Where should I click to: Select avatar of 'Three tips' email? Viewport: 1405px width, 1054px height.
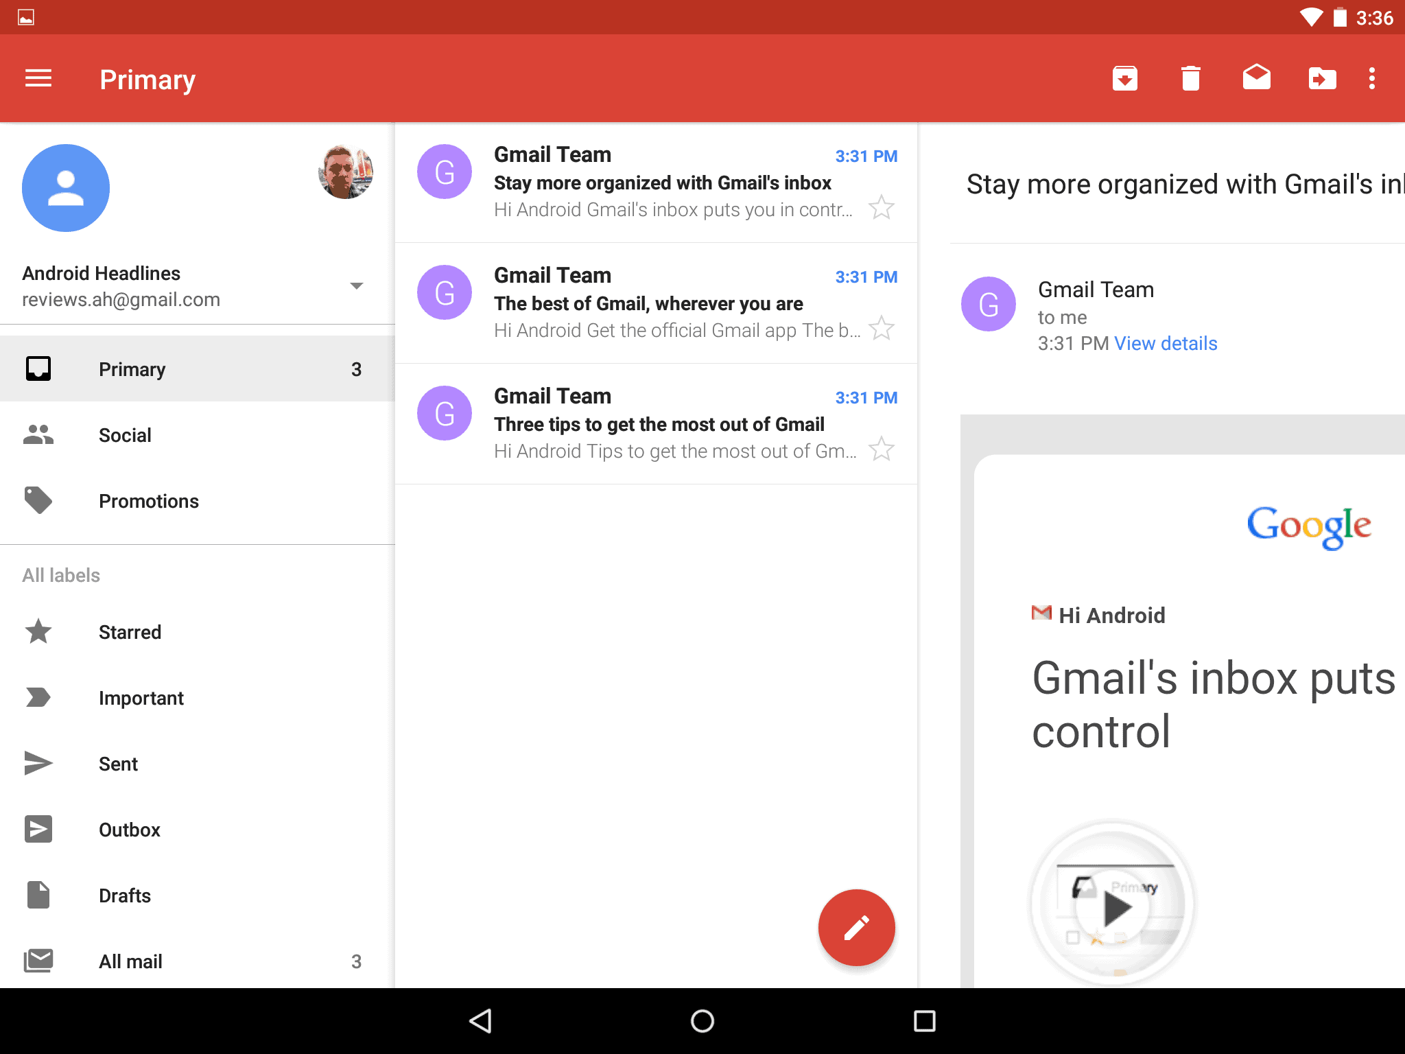tap(445, 413)
